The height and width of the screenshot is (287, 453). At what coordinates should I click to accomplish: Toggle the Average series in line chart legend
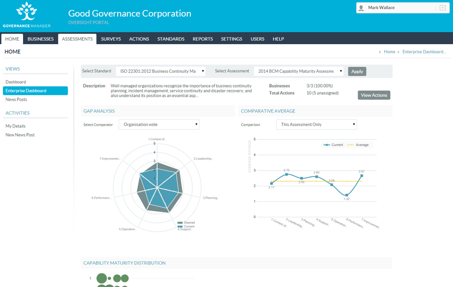point(357,145)
